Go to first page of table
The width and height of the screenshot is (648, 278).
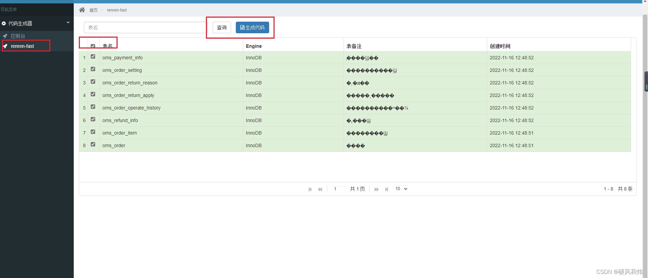point(310,189)
